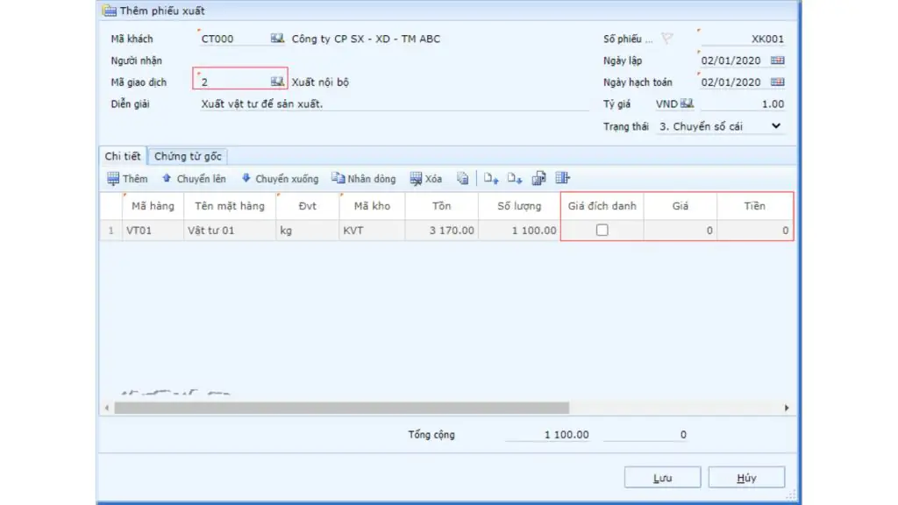
Task: Click the copy documents icon after Xóa
Action: point(463,179)
